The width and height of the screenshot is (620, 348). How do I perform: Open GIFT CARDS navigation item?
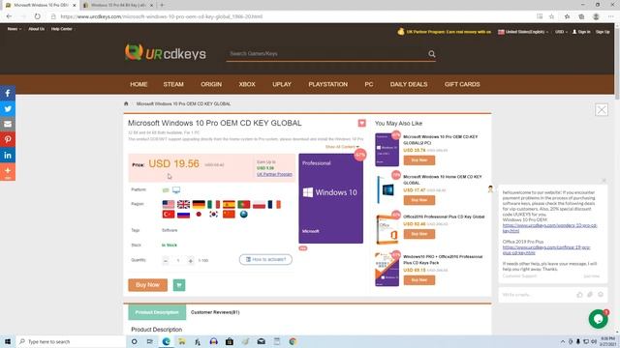462,84
